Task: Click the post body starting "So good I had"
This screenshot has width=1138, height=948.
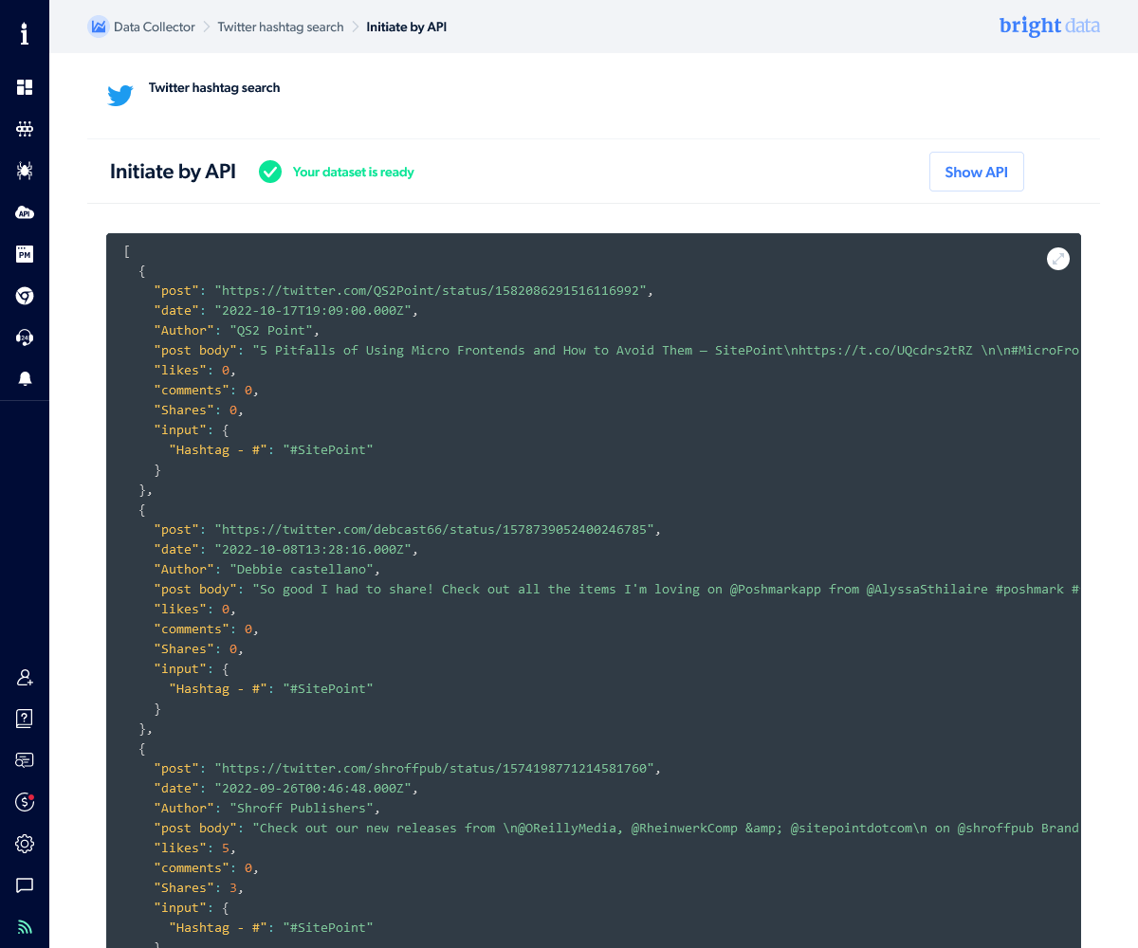Action: (667, 589)
